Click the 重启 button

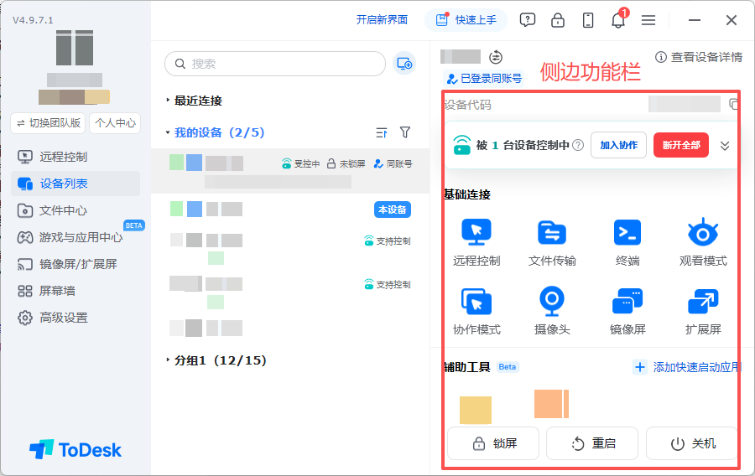point(592,443)
